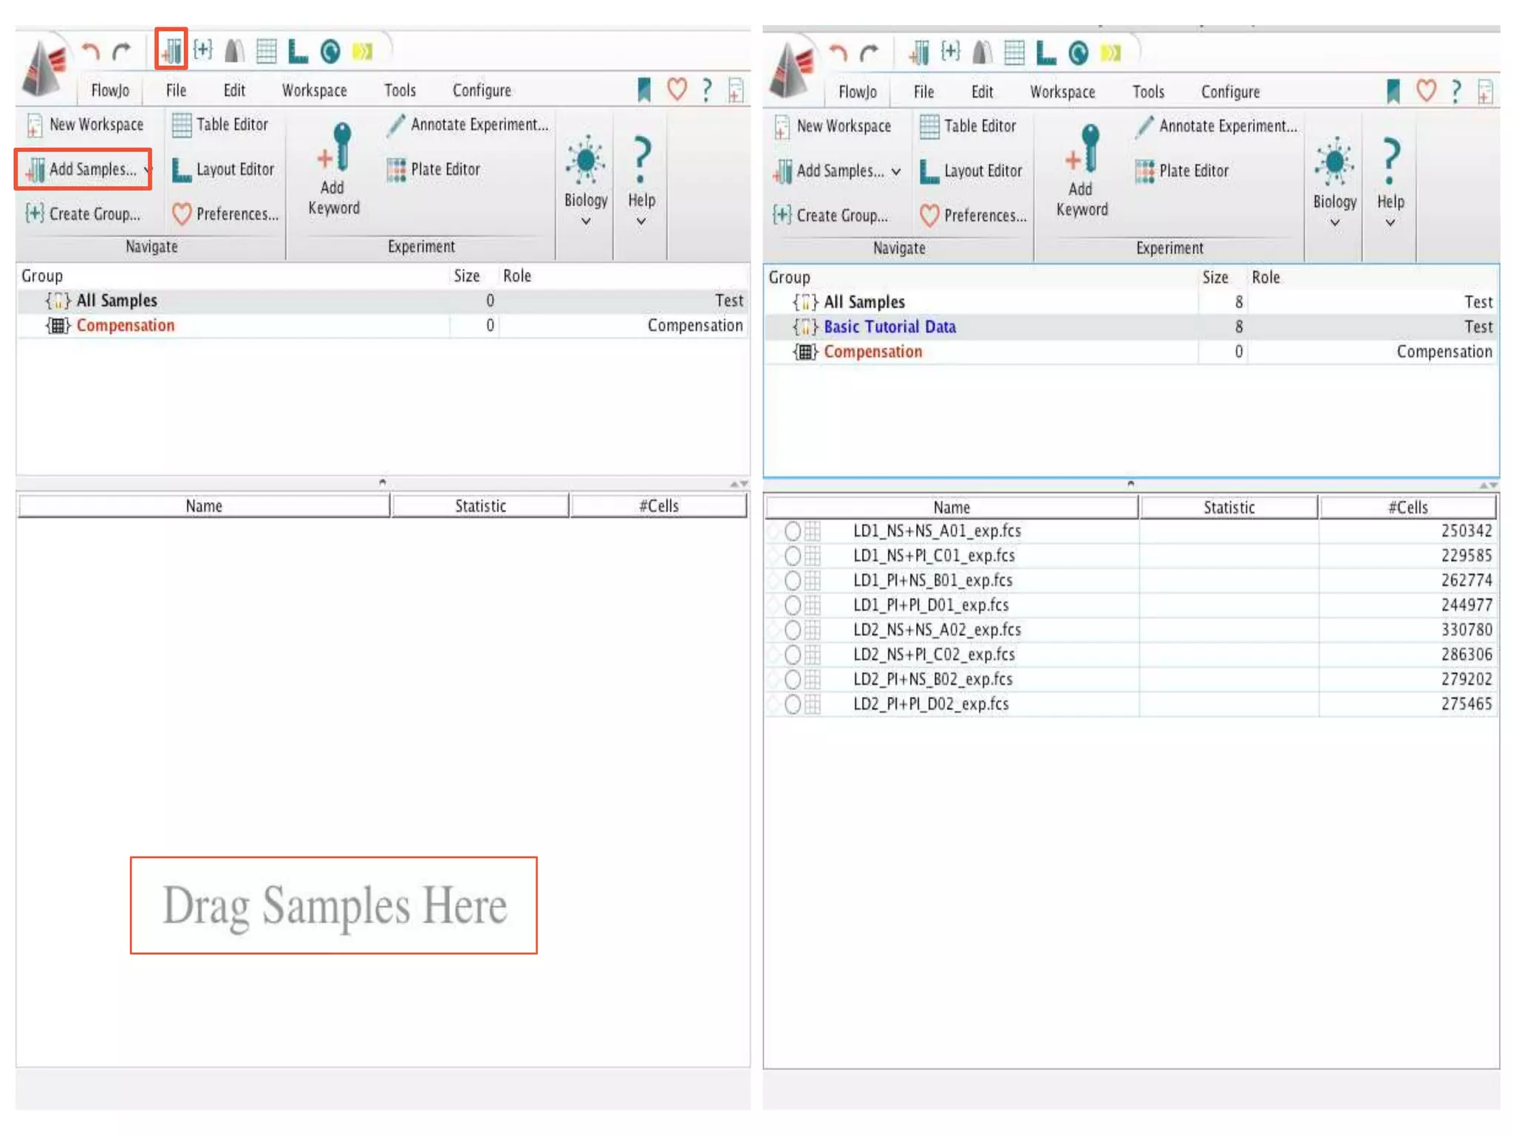1513x1135 pixels.
Task: Click Preferences heart button in the empty workspace window
Action: (225, 214)
